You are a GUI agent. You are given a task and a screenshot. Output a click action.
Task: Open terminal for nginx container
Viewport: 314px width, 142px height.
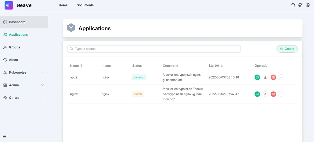click(257, 94)
